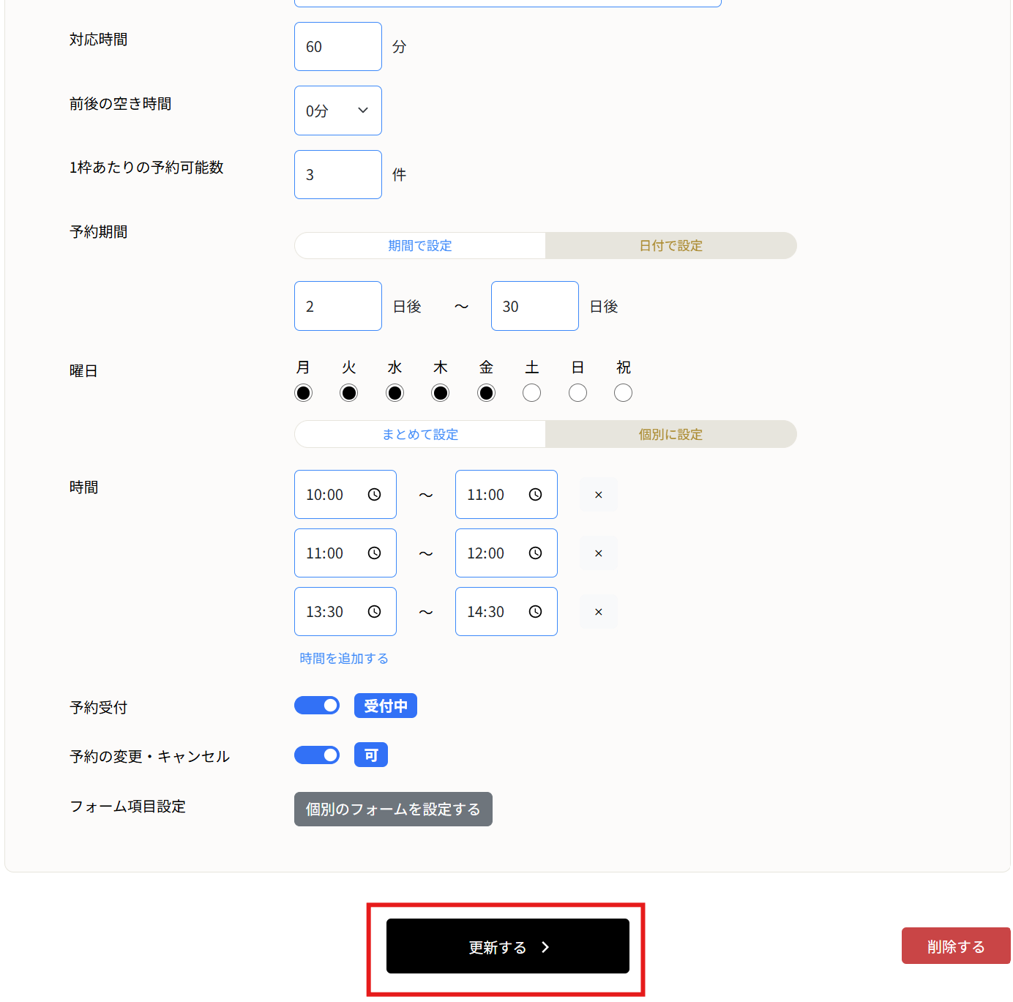1013x1002 pixels.
Task: Disable the 予約受付 reservation toggle
Action: (x=317, y=705)
